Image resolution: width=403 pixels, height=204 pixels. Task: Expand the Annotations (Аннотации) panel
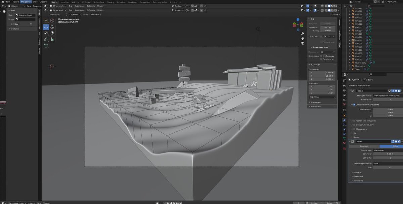coord(322,106)
